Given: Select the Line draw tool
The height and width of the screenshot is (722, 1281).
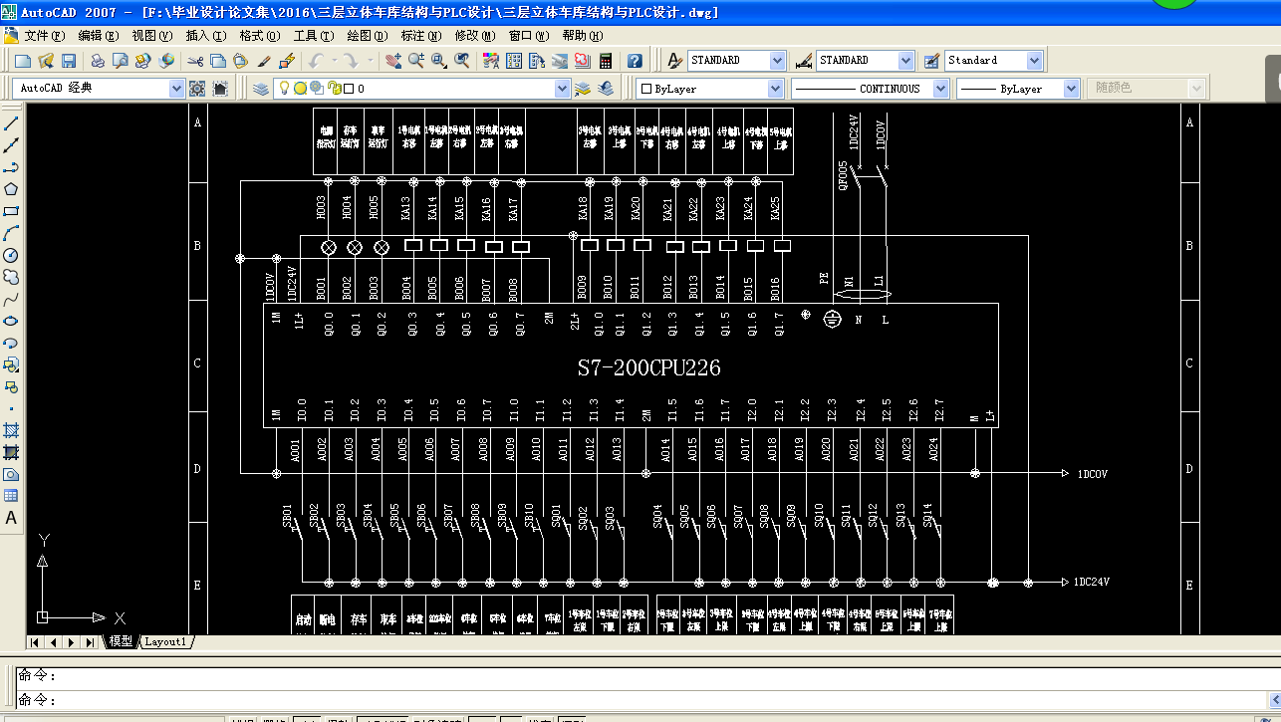Looking at the screenshot, I should [11, 123].
